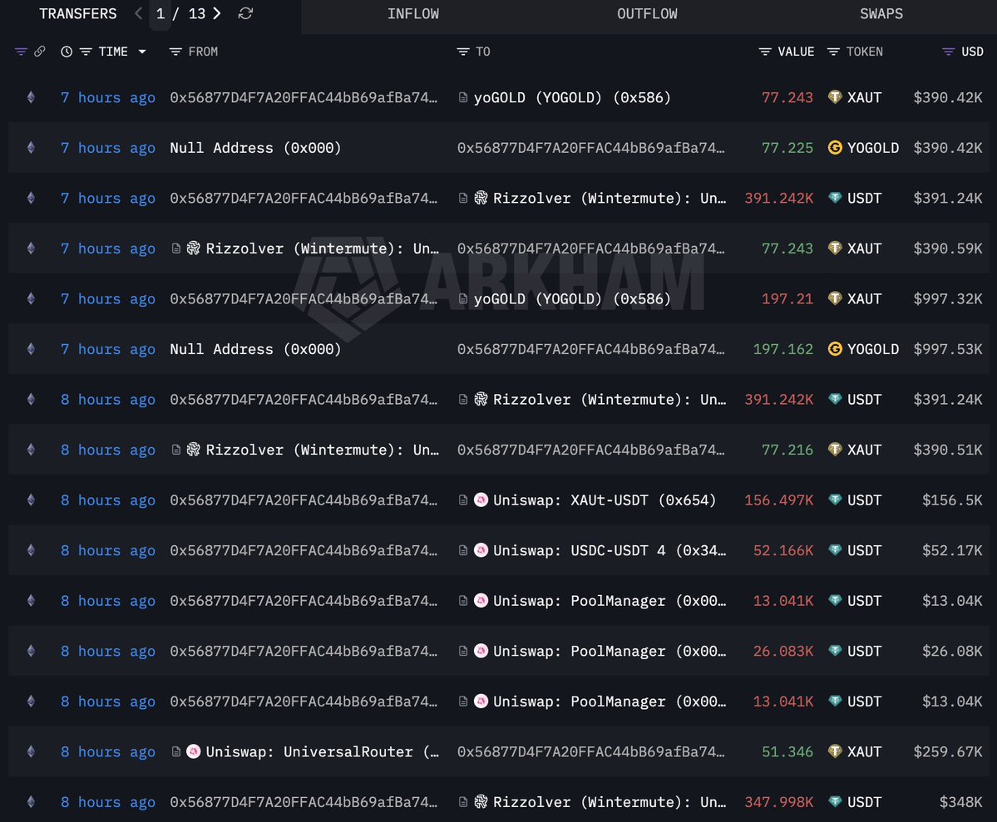
Task: Open 0x56877D4F7A20 recipient in 51.346 row
Action: click(590, 751)
